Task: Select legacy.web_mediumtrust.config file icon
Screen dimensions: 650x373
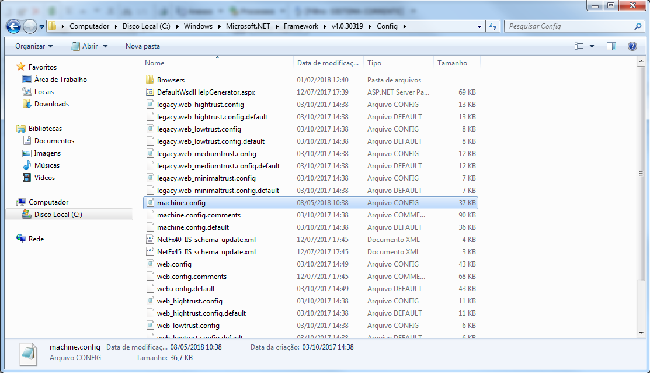Action: tap(150, 154)
